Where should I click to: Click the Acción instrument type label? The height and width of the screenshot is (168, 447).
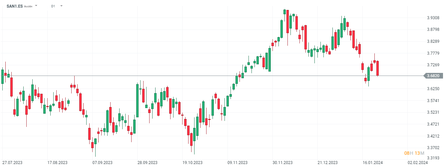[x=28, y=6]
